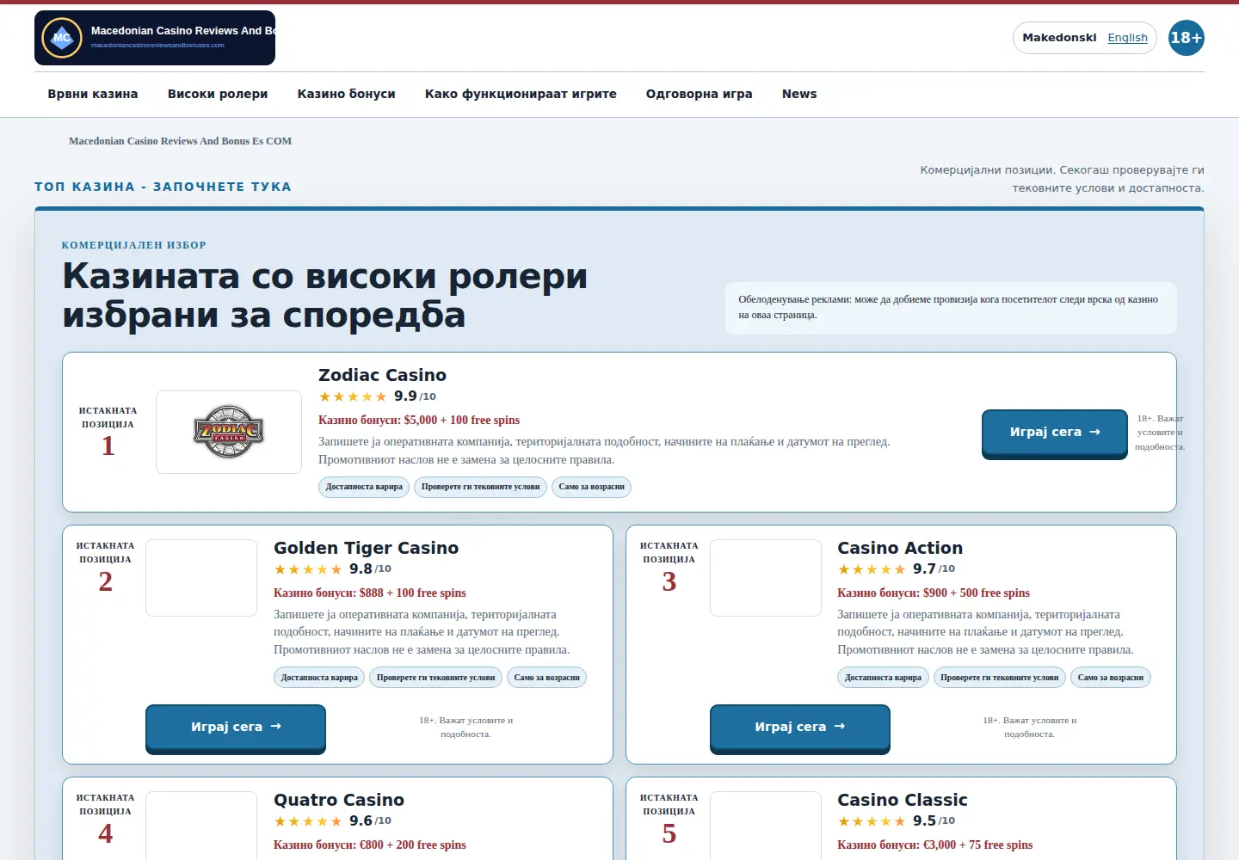Open the Врвни казина menu item
This screenshot has width=1239, height=860.
pyautogui.click(x=93, y=95)
